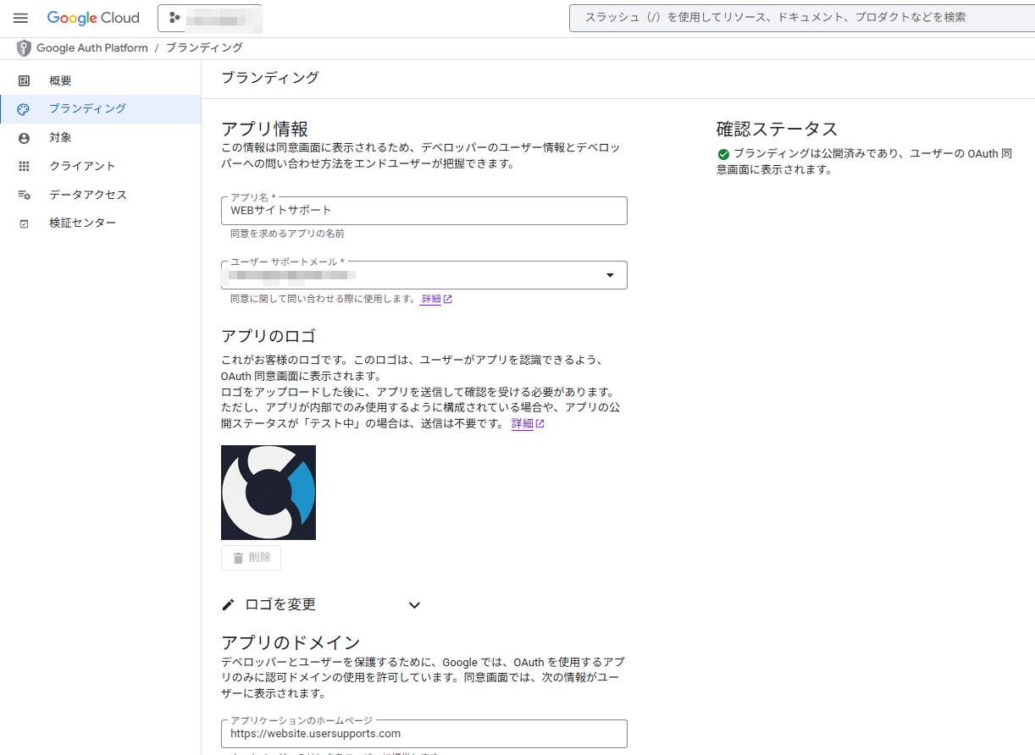Select ブランディング in the sidebar

101,109
